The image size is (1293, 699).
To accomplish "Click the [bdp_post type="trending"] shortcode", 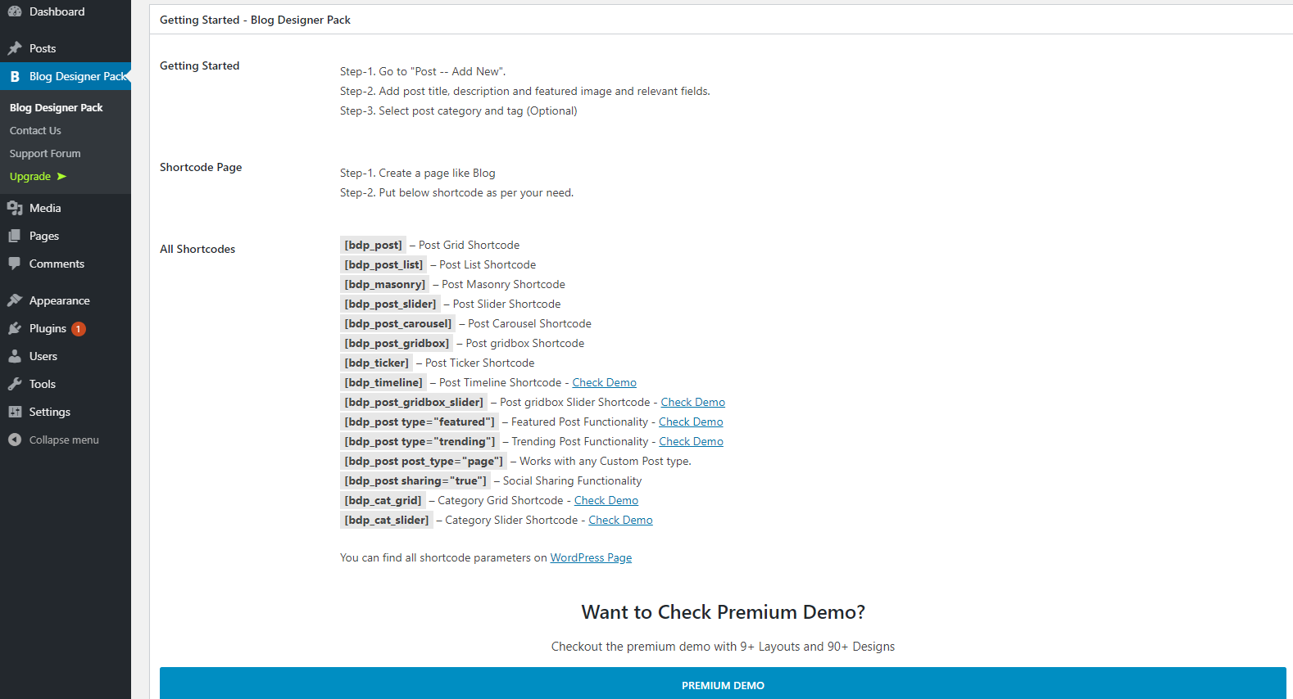I will [x=420, y=441].
